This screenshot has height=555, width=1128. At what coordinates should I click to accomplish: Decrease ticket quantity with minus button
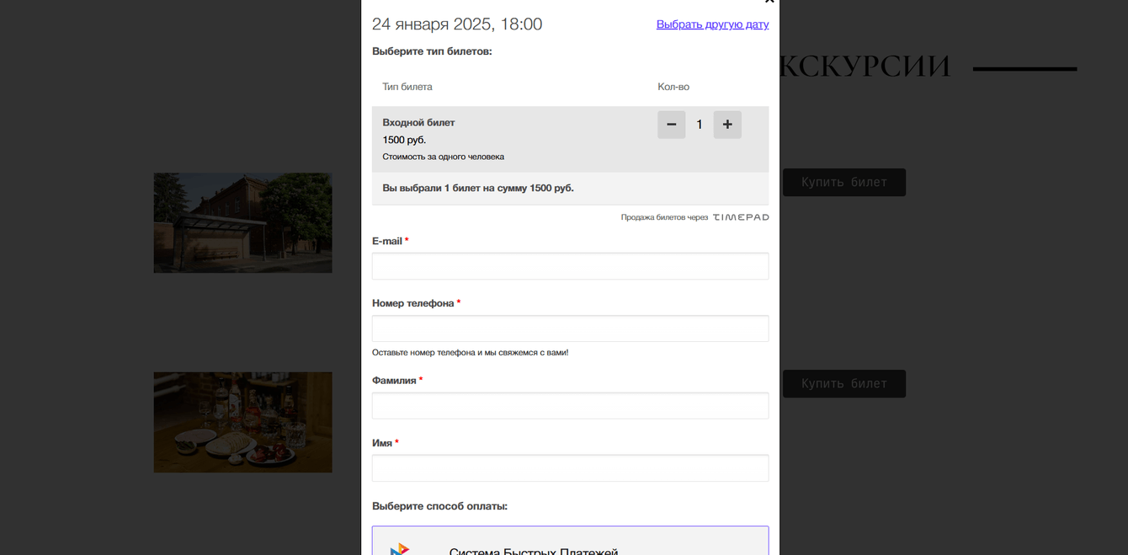point(671,125)
